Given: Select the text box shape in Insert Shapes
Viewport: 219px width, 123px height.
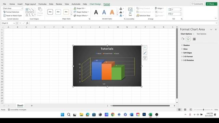Looking at the screenshot, I should [x=27, y=10].
